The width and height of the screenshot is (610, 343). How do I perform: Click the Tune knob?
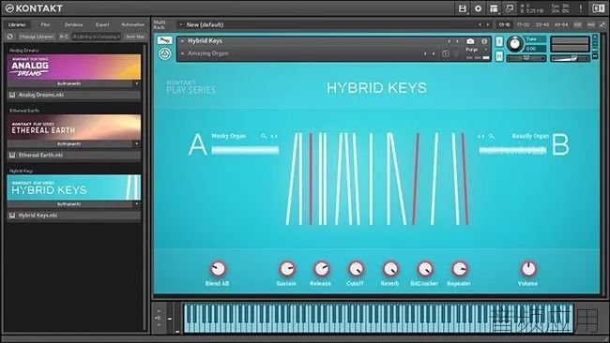pyautogui.click(x=514, y=44)
